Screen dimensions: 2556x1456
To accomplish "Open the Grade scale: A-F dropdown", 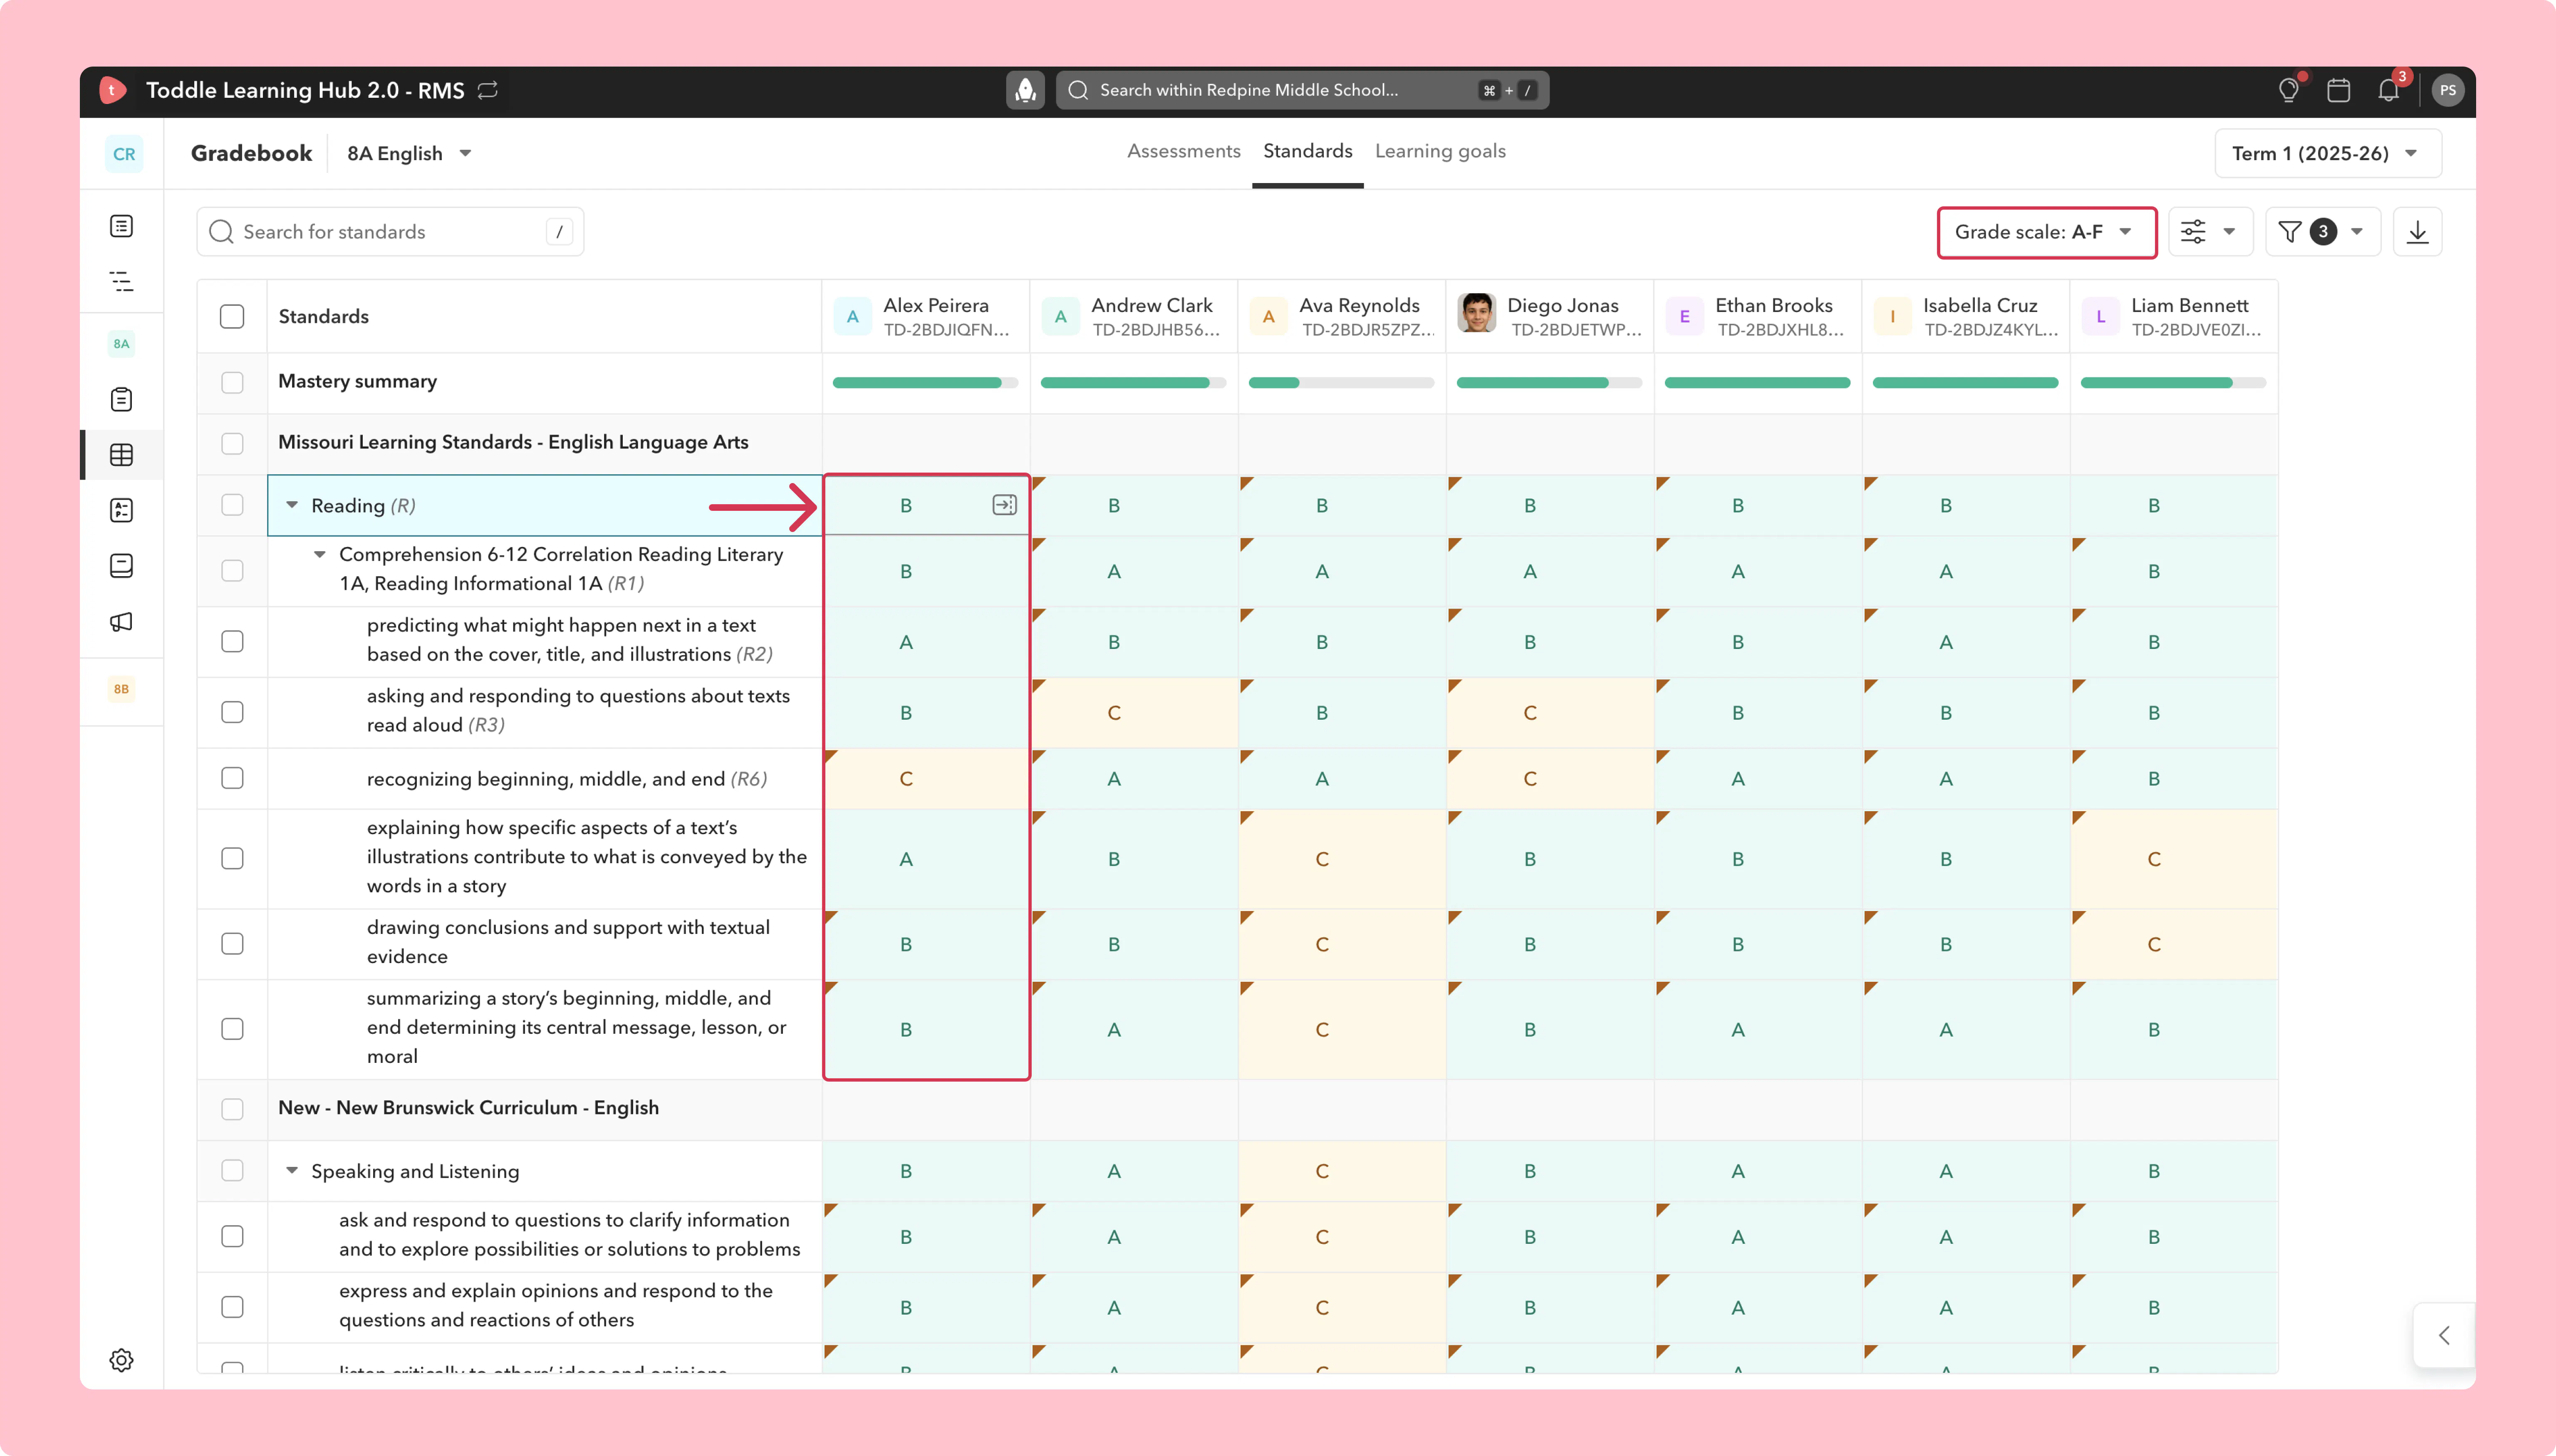I will coord(2046,232).
